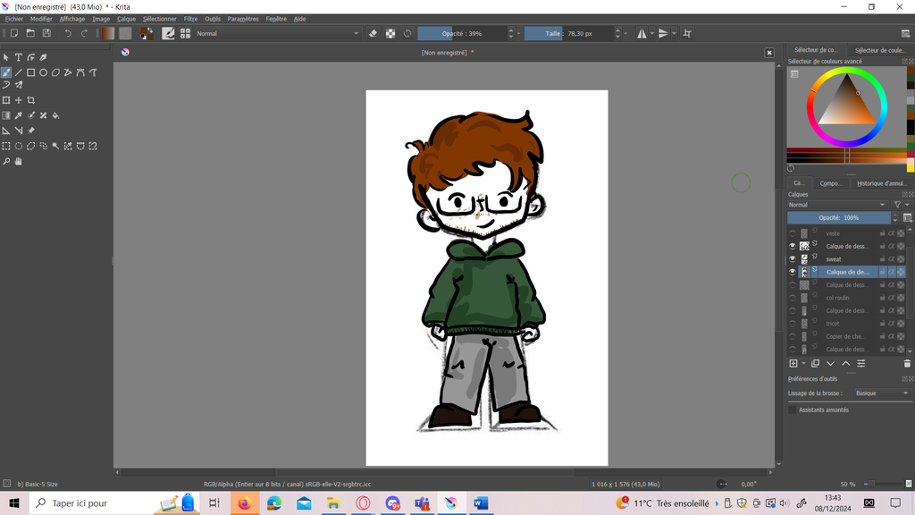Select the Text tool in toolbox
This screenshot has width=915, height=515.
click(x=18, y=57)
